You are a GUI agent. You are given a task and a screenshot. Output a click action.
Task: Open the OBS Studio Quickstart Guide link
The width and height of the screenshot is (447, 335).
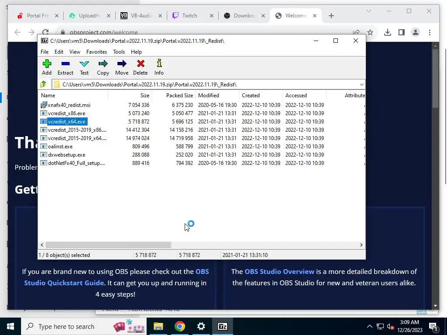[x=116, y=277]
